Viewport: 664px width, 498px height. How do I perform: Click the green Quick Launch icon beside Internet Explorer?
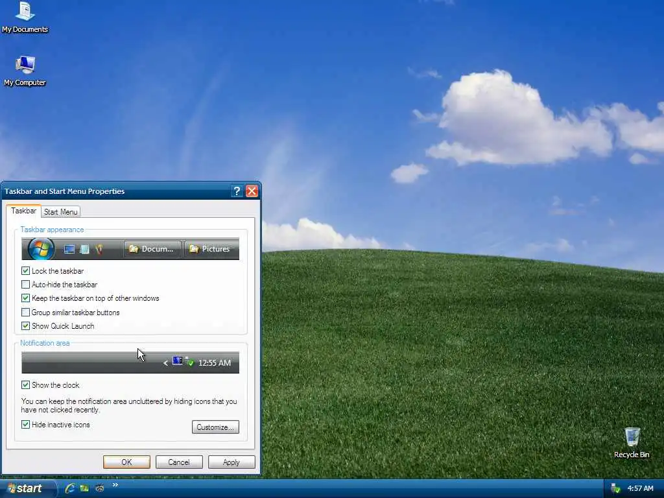pos(85,488)
